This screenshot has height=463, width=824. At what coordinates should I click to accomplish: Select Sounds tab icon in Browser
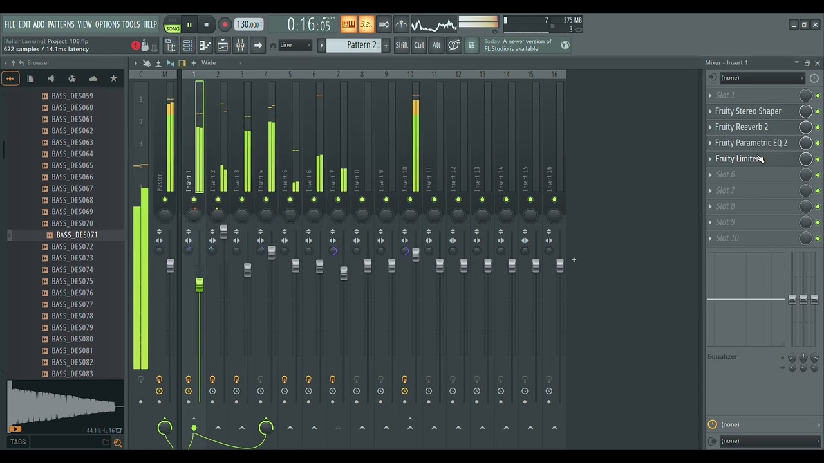[10, 78]
